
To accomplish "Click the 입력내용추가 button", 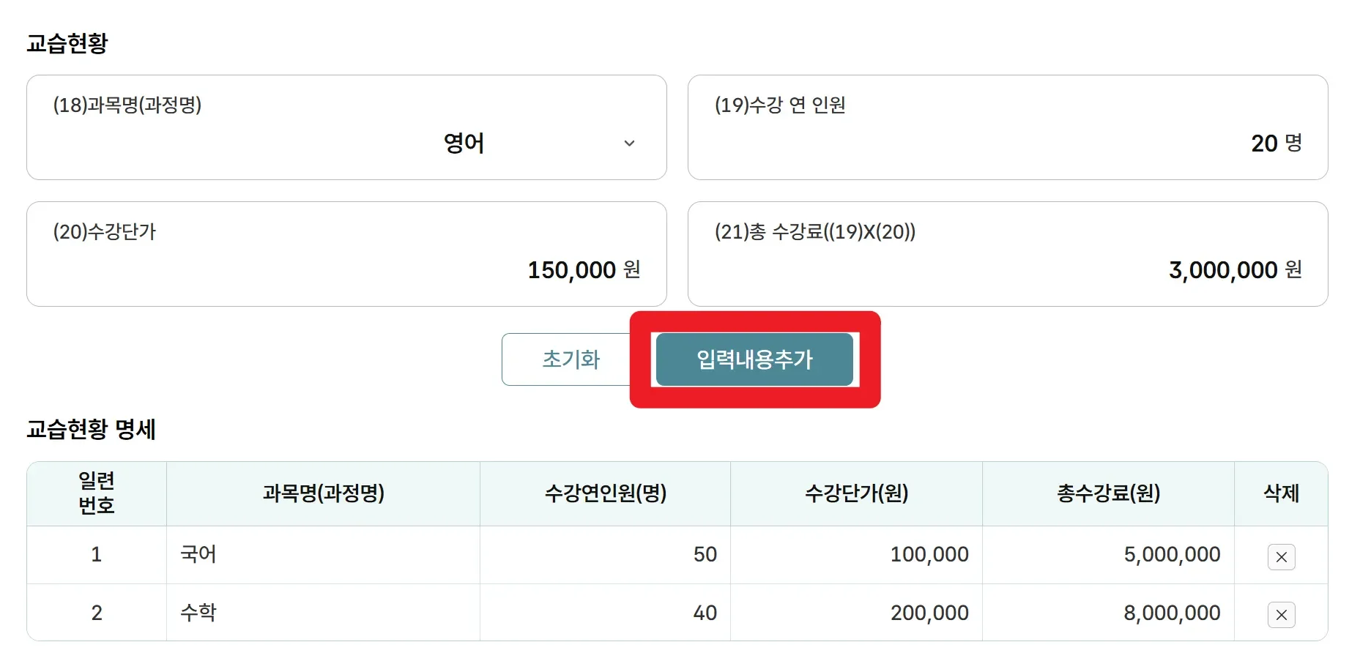I will point(754,359).
